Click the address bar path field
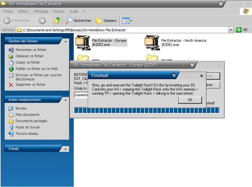The width and height of the screenshot is (252, 187). point(122,30)
